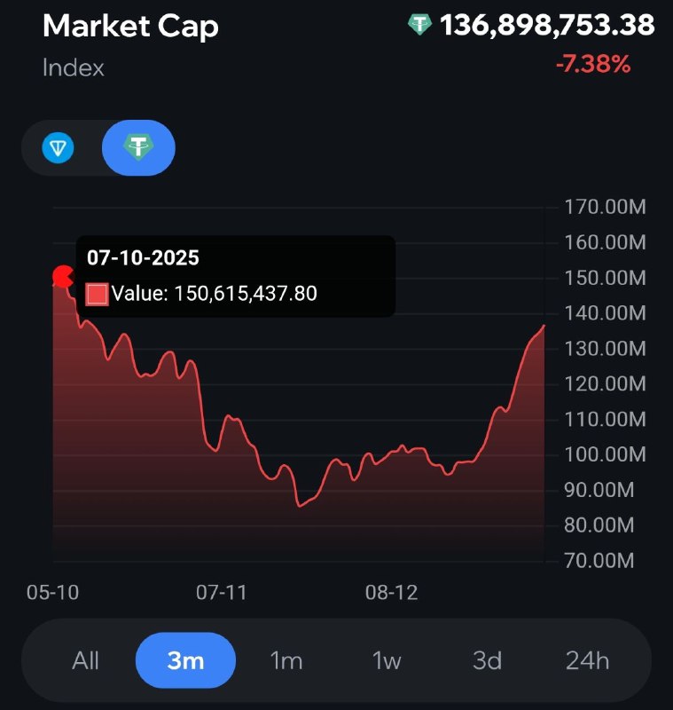The width and height of the screenshot is (673, 710).
Task: Click the 136,898,753.38 market cap value
Action: 547,25
